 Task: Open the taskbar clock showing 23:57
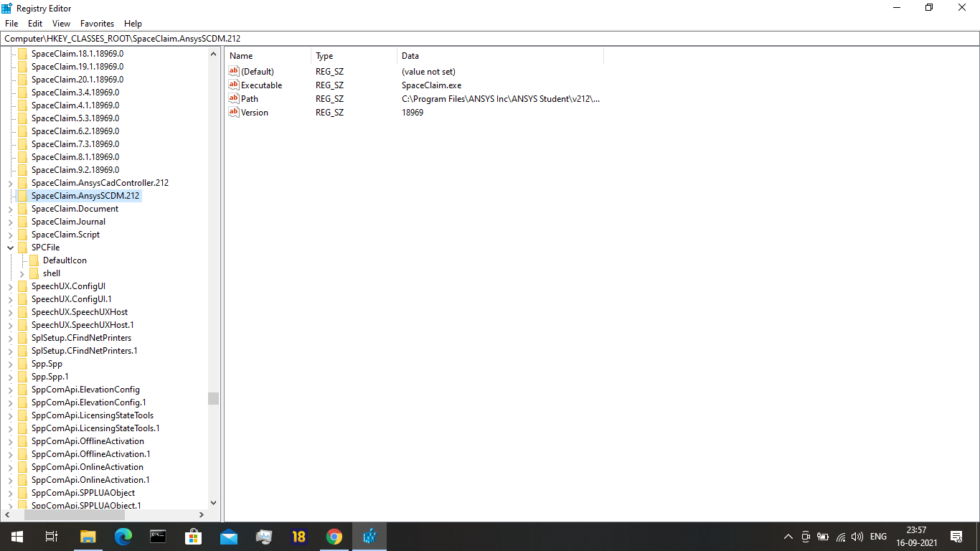pos(916,537)
